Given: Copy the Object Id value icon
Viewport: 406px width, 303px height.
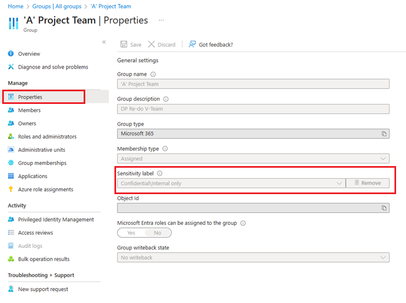Looking at the screenshot, I should 385,208.
